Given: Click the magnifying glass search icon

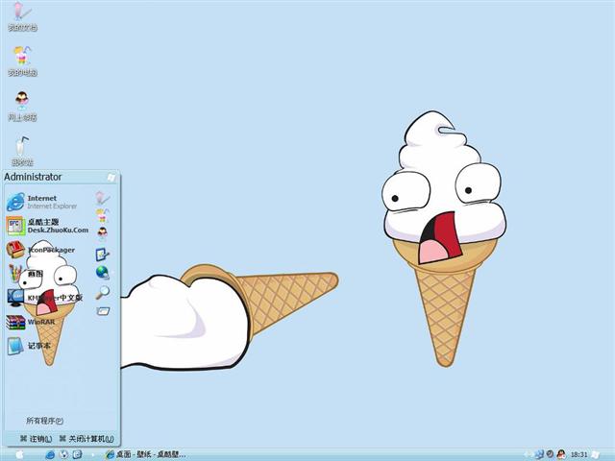Looking at the screenshot, I should pos(103,292).
